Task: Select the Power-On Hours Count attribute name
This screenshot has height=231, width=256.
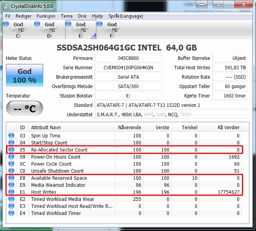Action: (56, 157)
